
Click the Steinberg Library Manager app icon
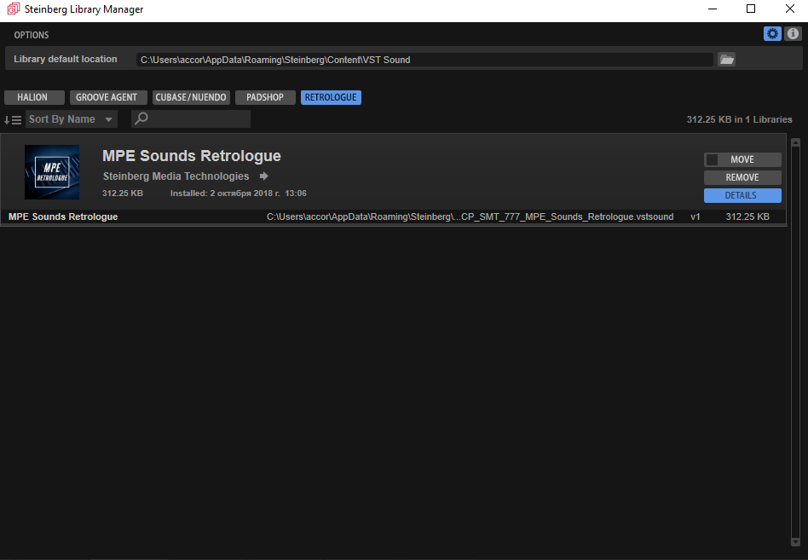click(13, 9)
